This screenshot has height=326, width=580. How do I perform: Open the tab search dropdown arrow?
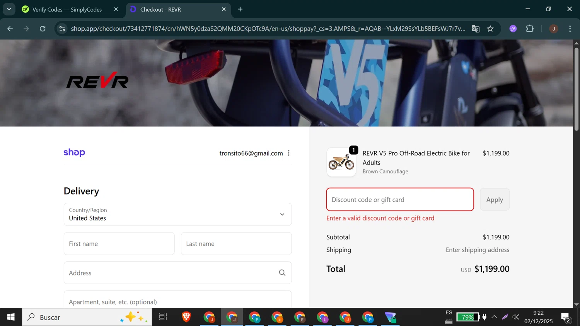tap(9, 9)
